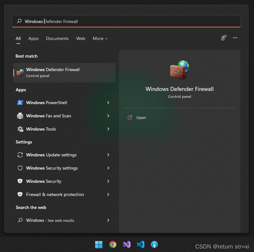Image resolution: width=254 pixels, height=252 pixels.
Task: Switch to the Apps tab
Action: point(33,38)
